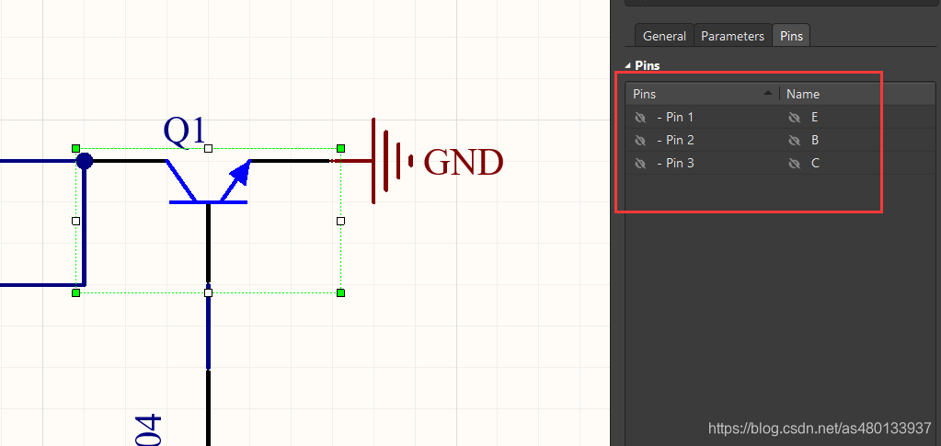Show the pin name E via its eye icon

pyautogui.click(x=795, y=118)
